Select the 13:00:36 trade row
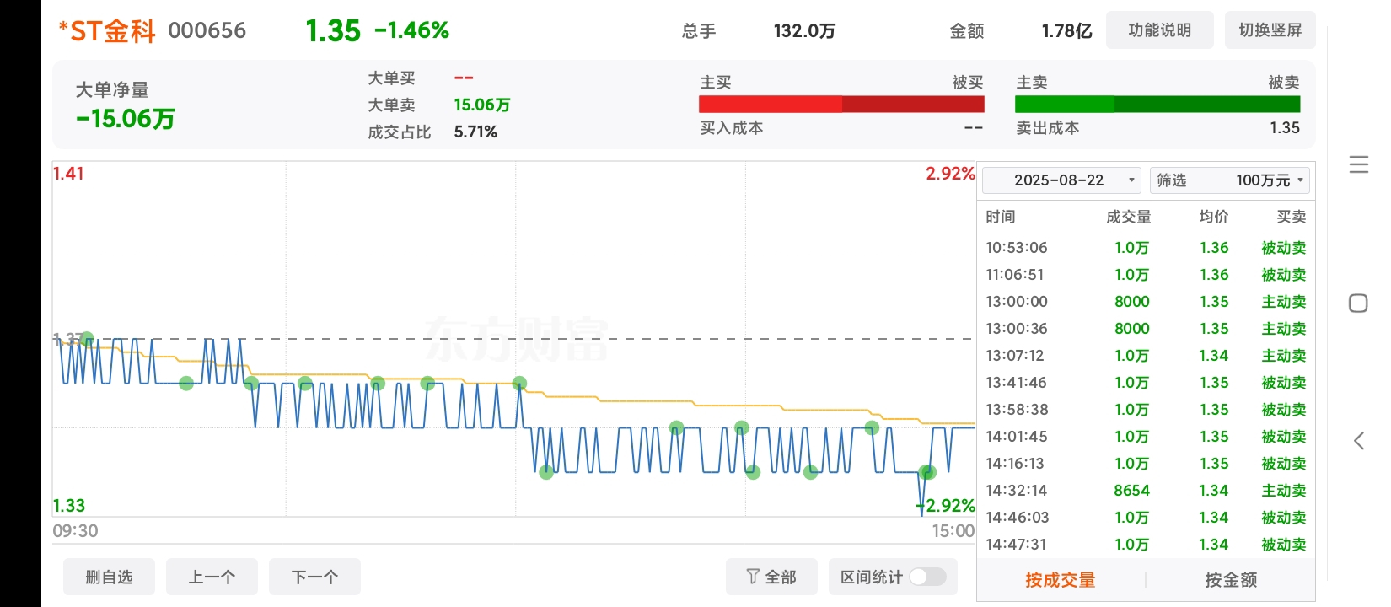Image resolution: width=1391 pixels, height=607 pixels. pyautogui.click(x=1146, y=329)
